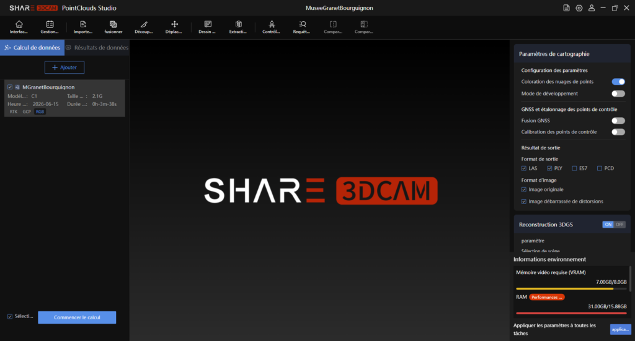The height and width of the screenshot is (341, 635).
Task: Uncheck Image originale option
Action: 523,190
